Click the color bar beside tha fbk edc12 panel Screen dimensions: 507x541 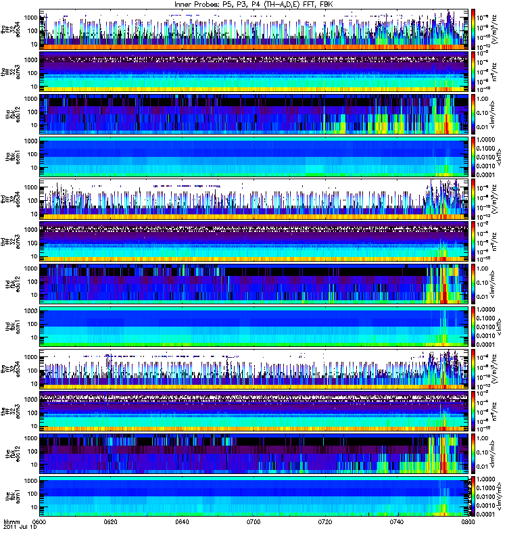473,114
